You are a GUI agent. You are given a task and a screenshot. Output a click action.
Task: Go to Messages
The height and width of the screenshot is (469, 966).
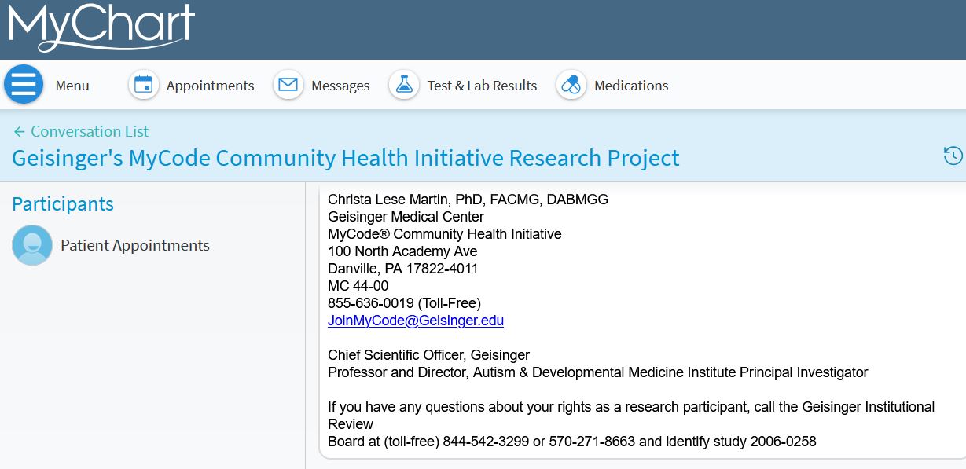pyautogui.click(x=340, y=86)
